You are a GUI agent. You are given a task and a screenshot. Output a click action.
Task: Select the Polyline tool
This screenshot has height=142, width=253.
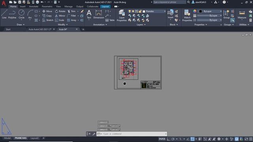(x=12, y=14)
